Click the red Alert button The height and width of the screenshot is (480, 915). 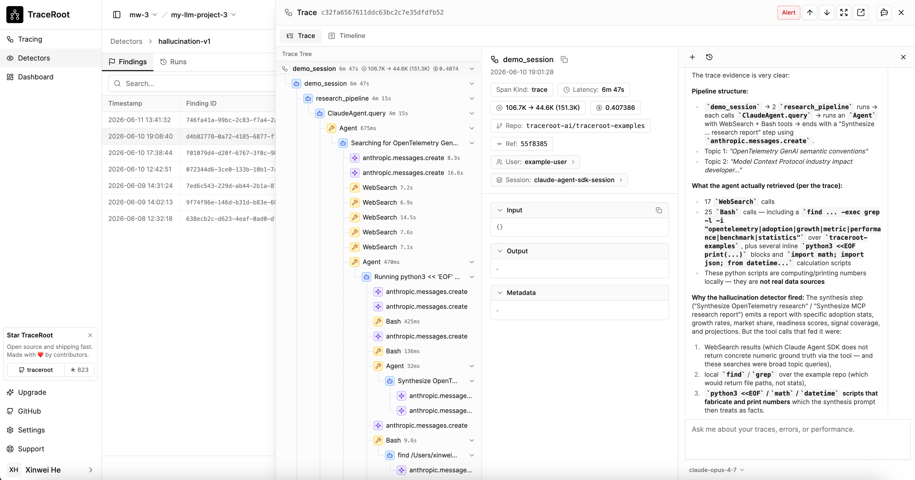coord(788,12)
